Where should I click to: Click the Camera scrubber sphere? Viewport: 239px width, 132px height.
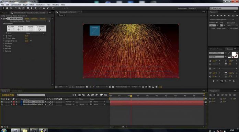point(39,29)
